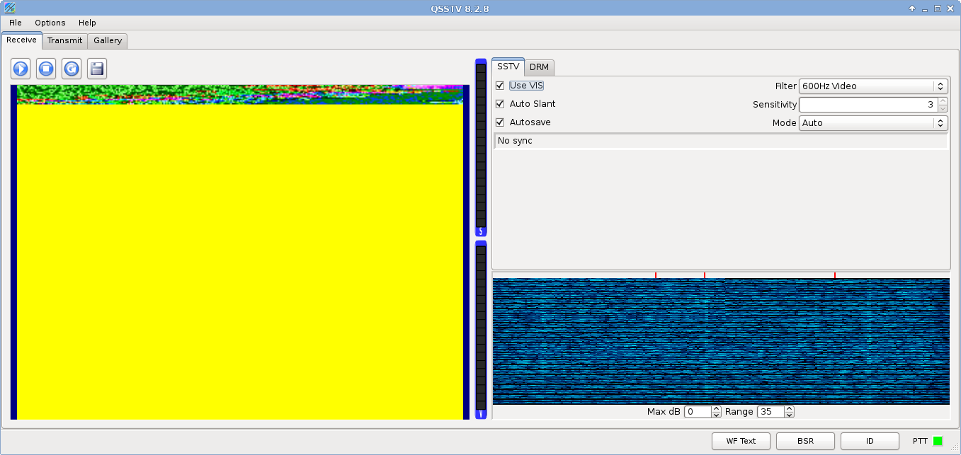961x455 pixels.
Task: Click in the Sensitivity input field
Action: (868, 105)
